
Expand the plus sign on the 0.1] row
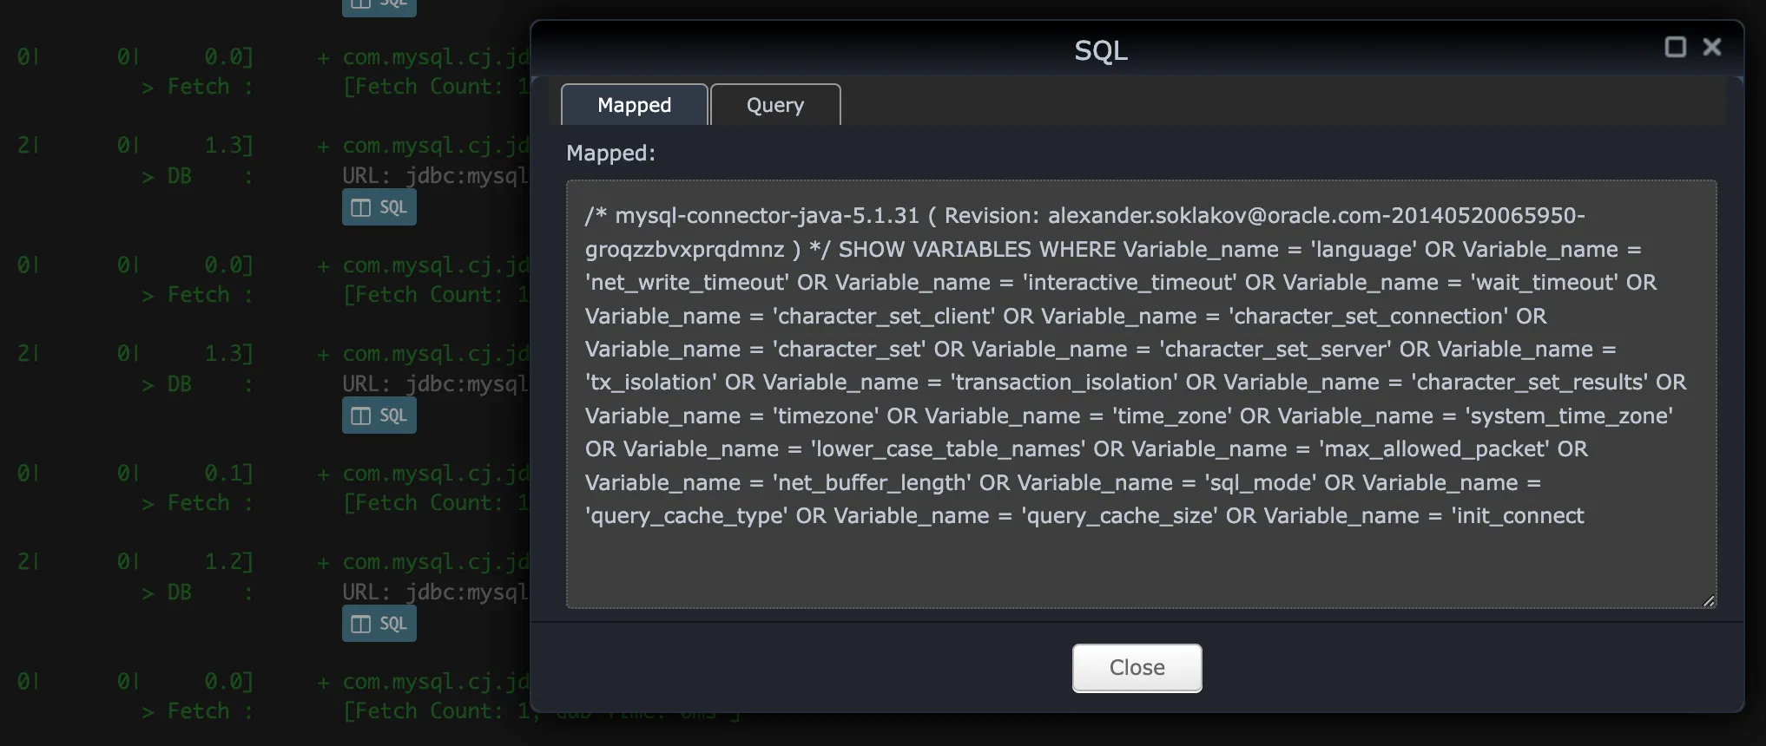pos(323,474)
